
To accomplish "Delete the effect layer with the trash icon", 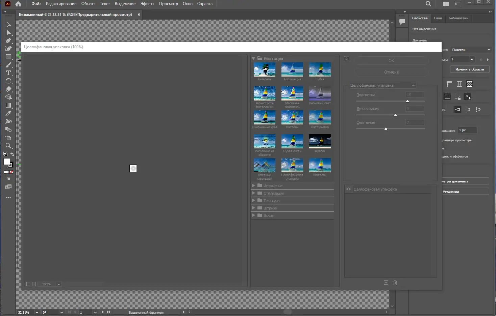I will point(395,283).
